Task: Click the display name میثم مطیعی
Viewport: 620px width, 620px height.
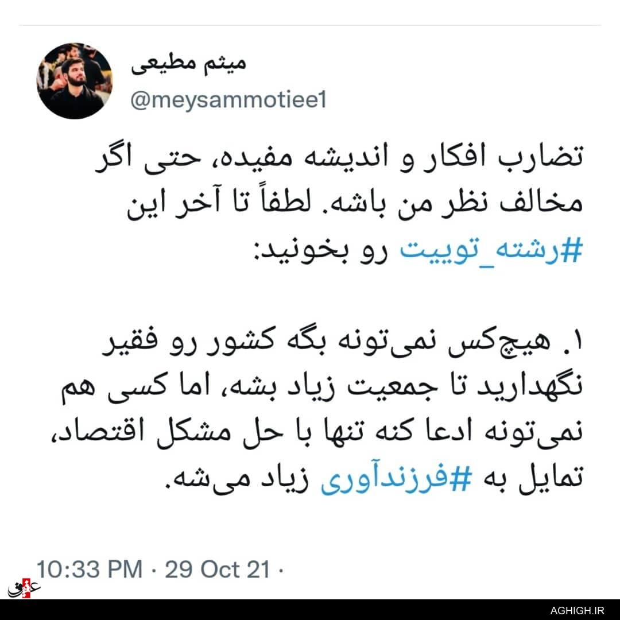Action: point(189,65)
